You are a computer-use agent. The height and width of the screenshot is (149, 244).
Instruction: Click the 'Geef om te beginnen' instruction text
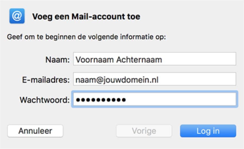tap(86, 37)
